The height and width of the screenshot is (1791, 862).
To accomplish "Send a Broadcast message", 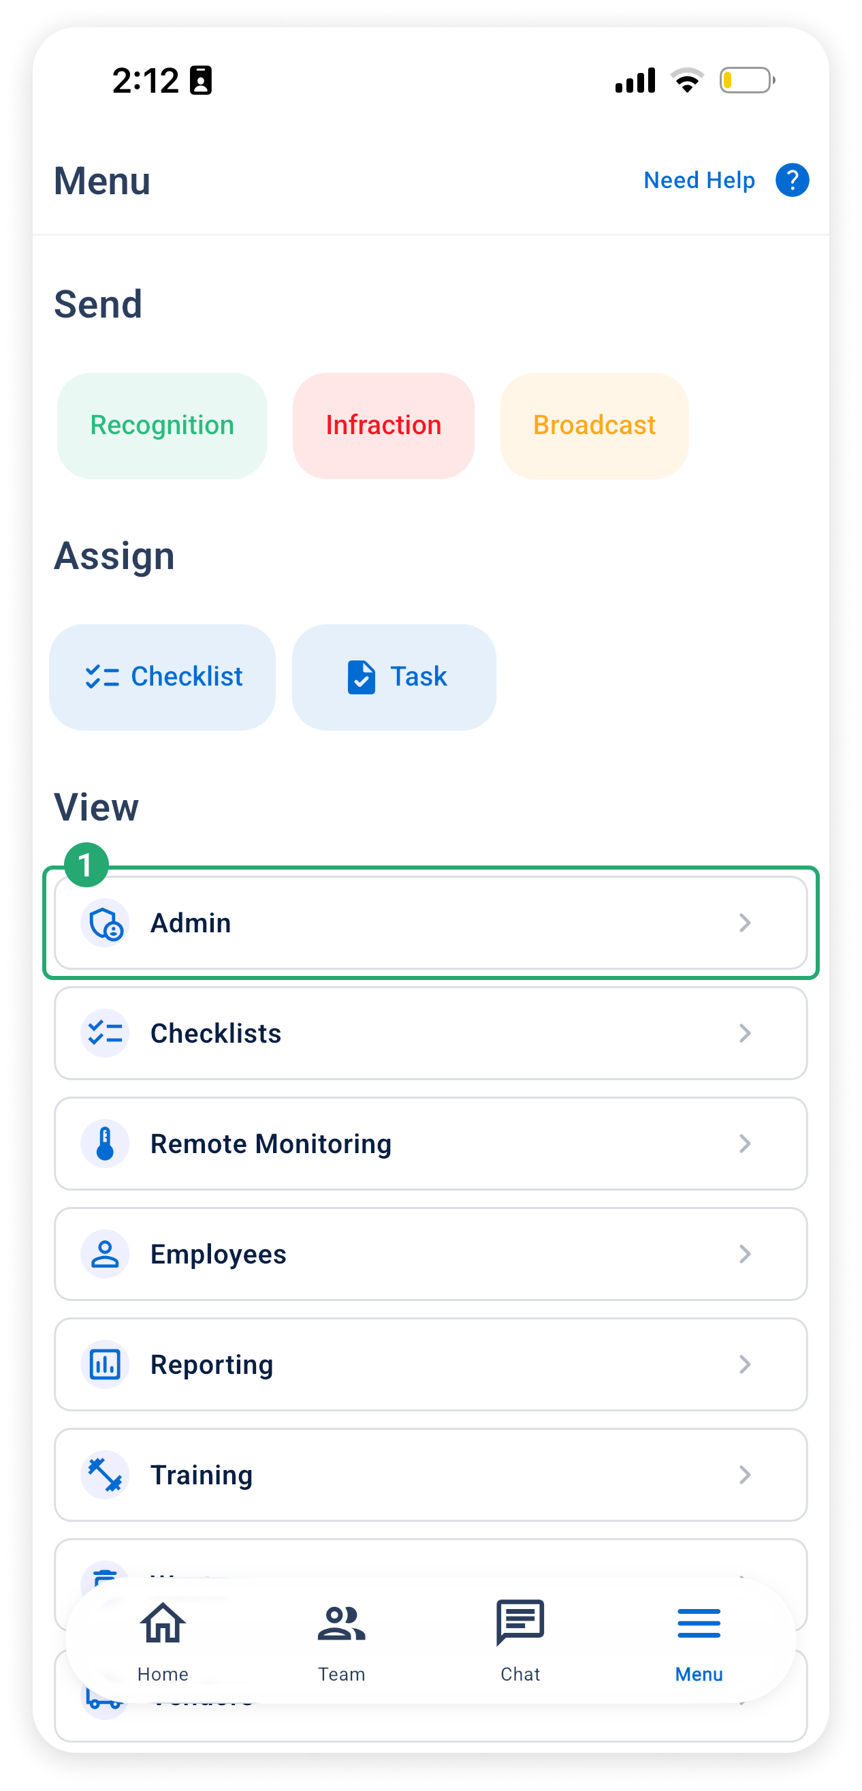I will (x=594, y=425).
